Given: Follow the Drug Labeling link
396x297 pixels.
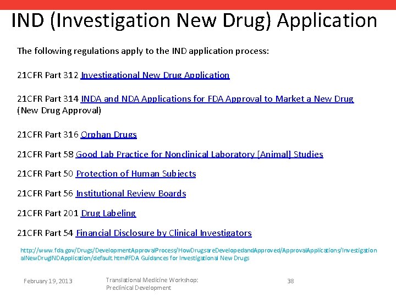Looking at the screenshot, I should (108, 213).
